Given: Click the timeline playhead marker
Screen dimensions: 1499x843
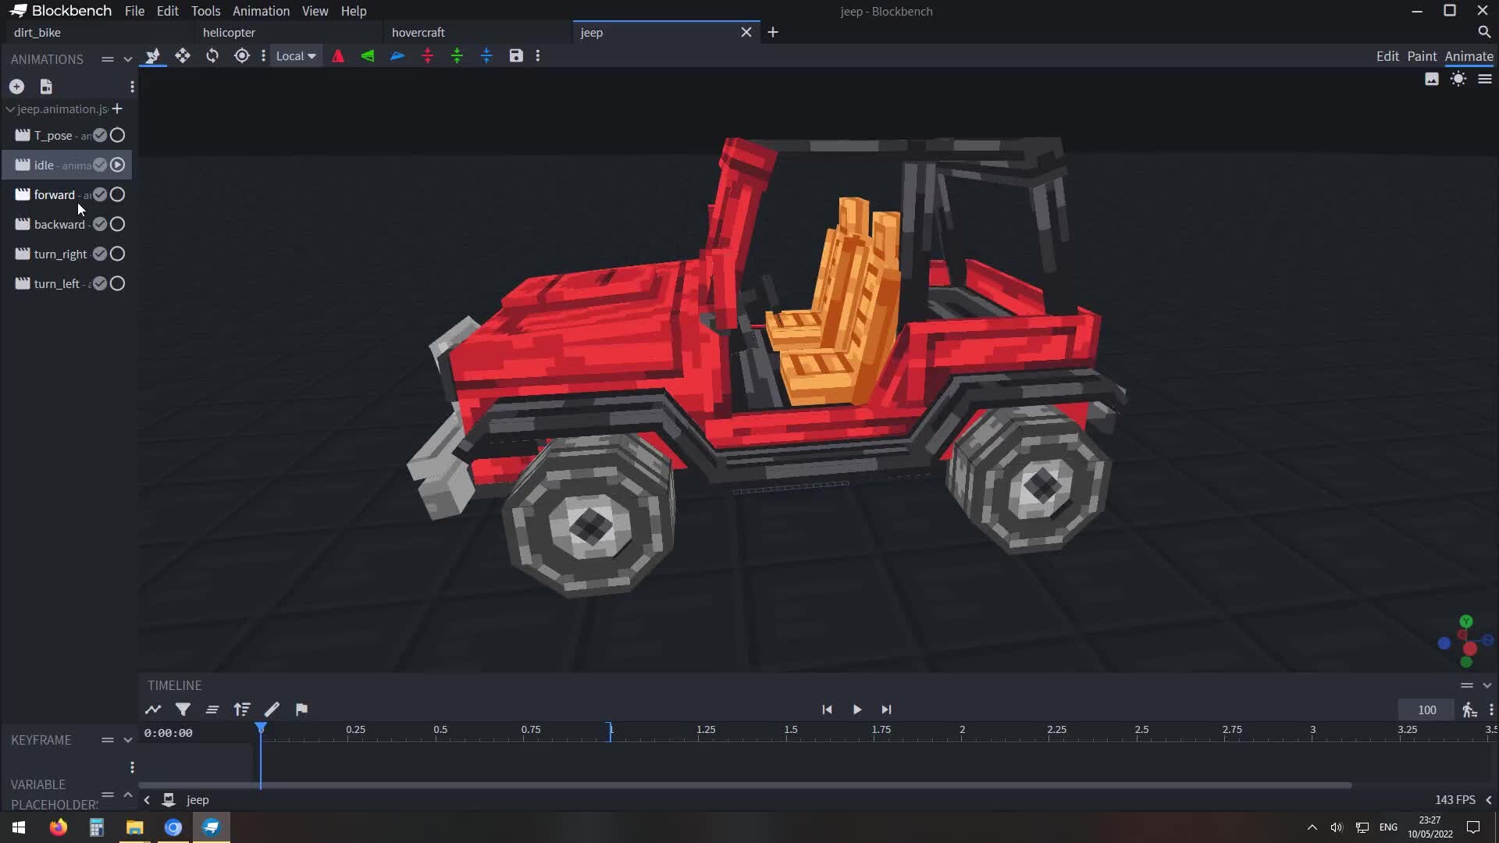Looking at the screenshot, I should pos(261,728).
